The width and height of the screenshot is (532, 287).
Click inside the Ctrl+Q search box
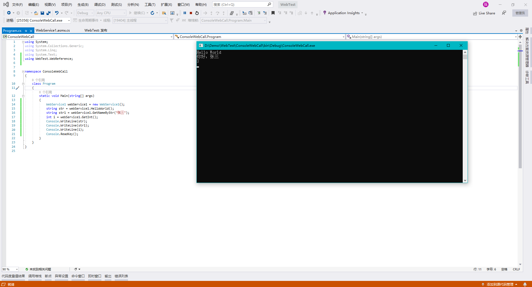241,4
